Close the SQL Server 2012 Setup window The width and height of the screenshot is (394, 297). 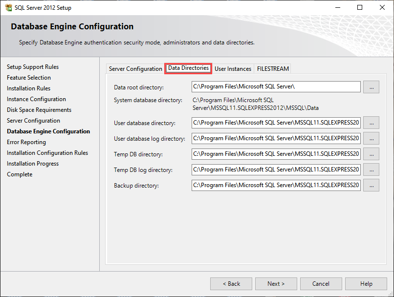pos(382,7)
